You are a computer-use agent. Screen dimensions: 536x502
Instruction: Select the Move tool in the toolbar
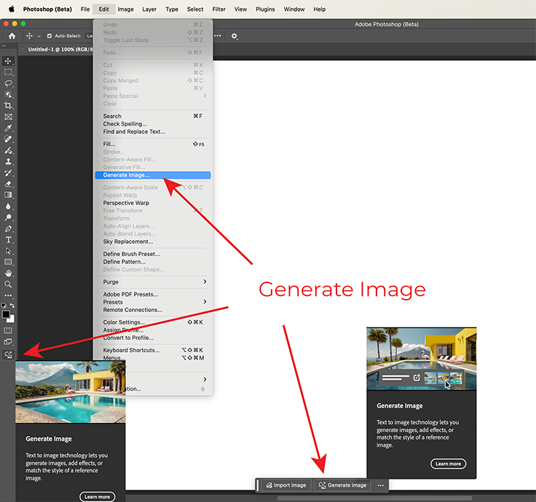tap(9, 61)
